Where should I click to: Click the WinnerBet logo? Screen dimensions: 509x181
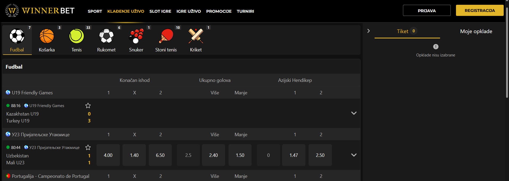coord(40,11)
